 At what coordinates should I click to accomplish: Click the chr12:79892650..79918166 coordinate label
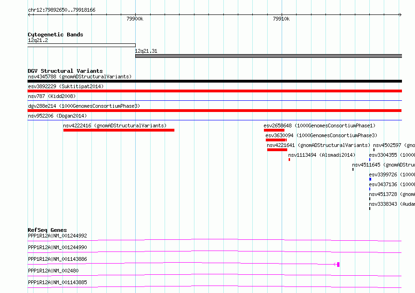click(x=62, y=10)
